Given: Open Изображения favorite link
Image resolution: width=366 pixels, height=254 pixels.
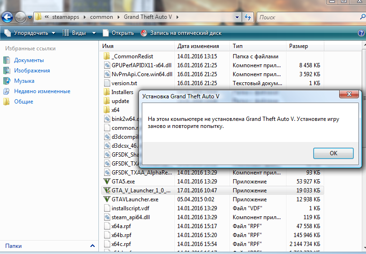Looking at the screenshot, I should tap(32, 71).
